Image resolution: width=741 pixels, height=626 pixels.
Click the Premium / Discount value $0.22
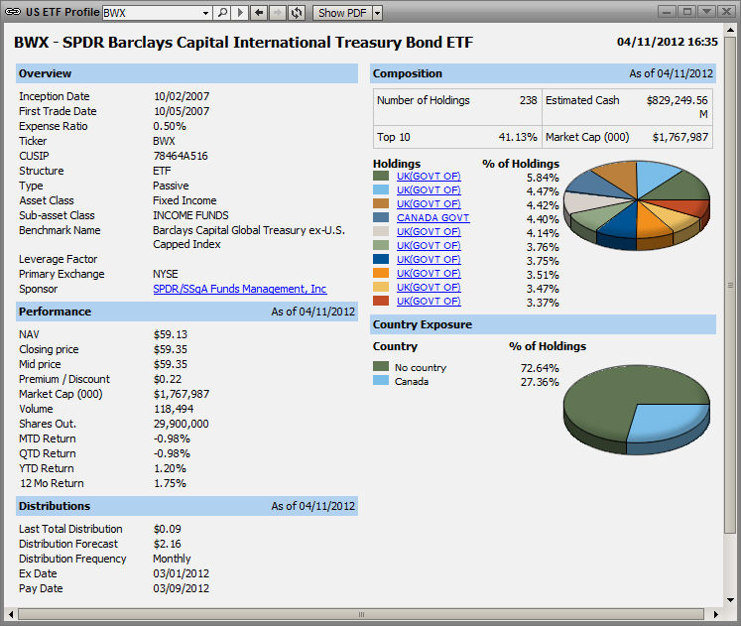[x=168, y=379]
